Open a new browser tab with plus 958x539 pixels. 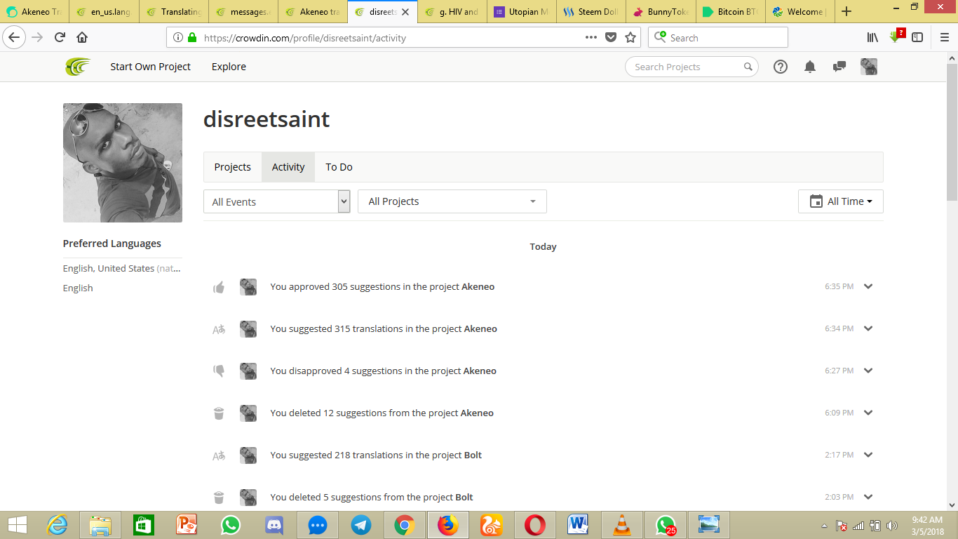coord(846,11)
